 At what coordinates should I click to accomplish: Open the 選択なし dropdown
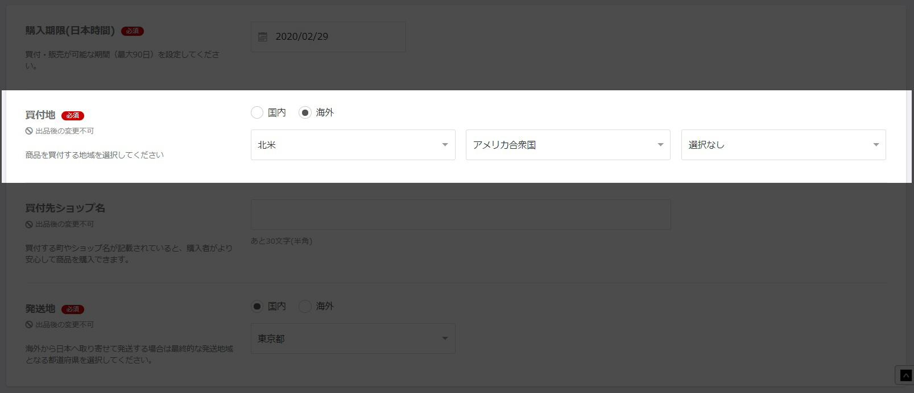[783, 145]
